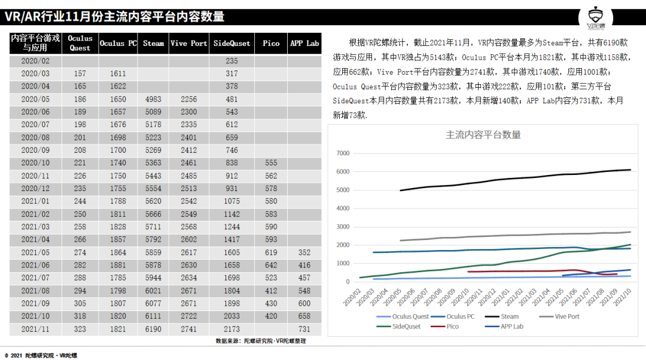The image size is (646, 363).
Task: Click the 7000 y-axis label
Action: tap(343, 153)
